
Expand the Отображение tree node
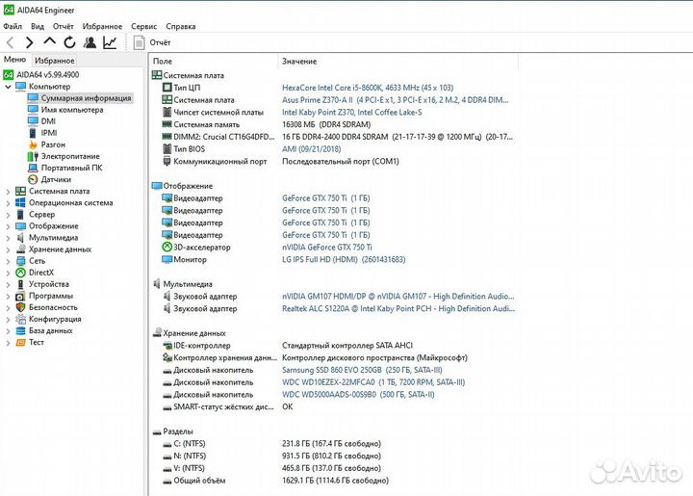[x=8, y=226]
